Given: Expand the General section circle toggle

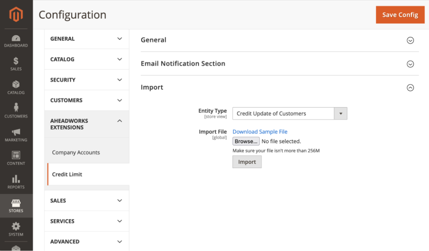Looking at the screenshot, I should [410, 40].
